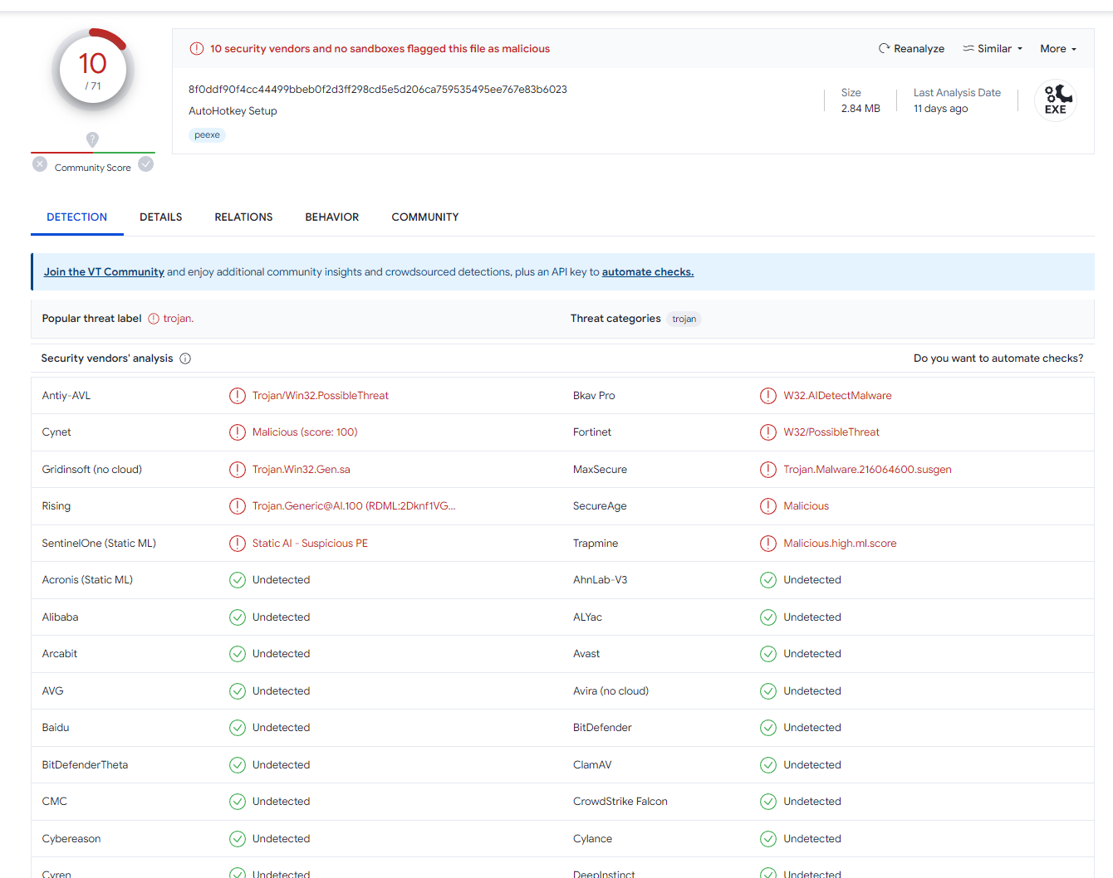The height and width of the screenshot is (878, 1113).
Task: Open the More dropdown
Action: tap(1057, 48)
